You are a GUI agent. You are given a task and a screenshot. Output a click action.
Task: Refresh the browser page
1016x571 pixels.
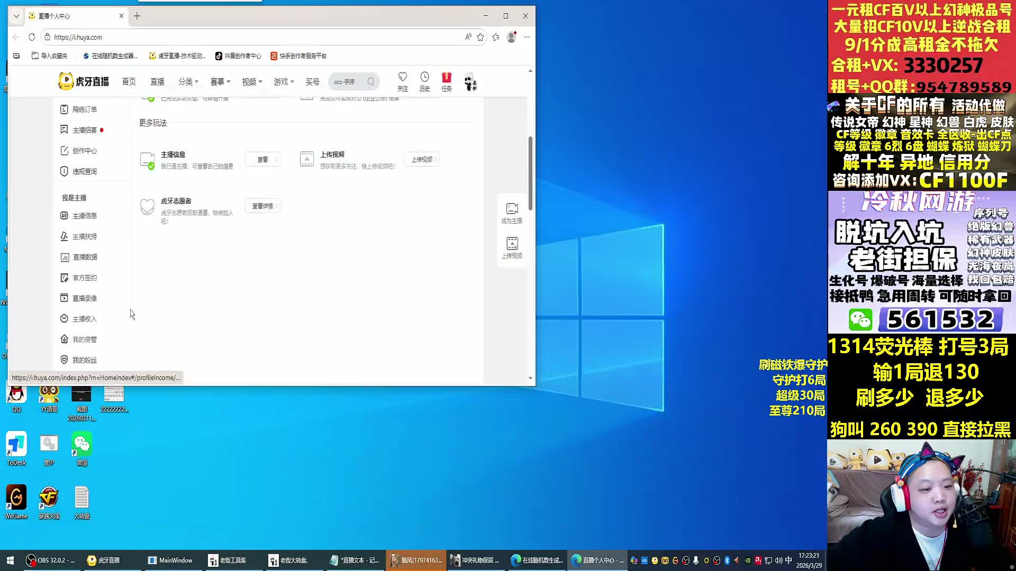[x=32, y=37]
